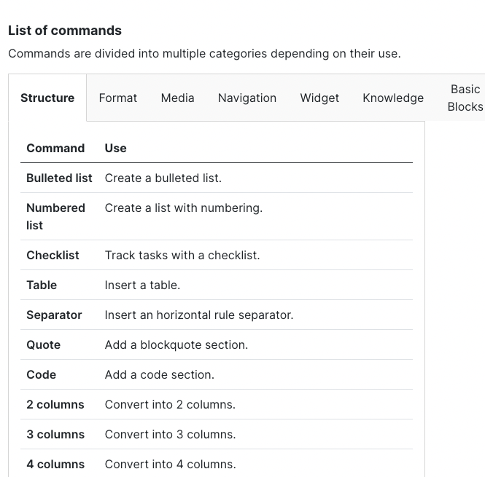
Task: Click the Bulleted list command row
Action: (x=59, y=178)
